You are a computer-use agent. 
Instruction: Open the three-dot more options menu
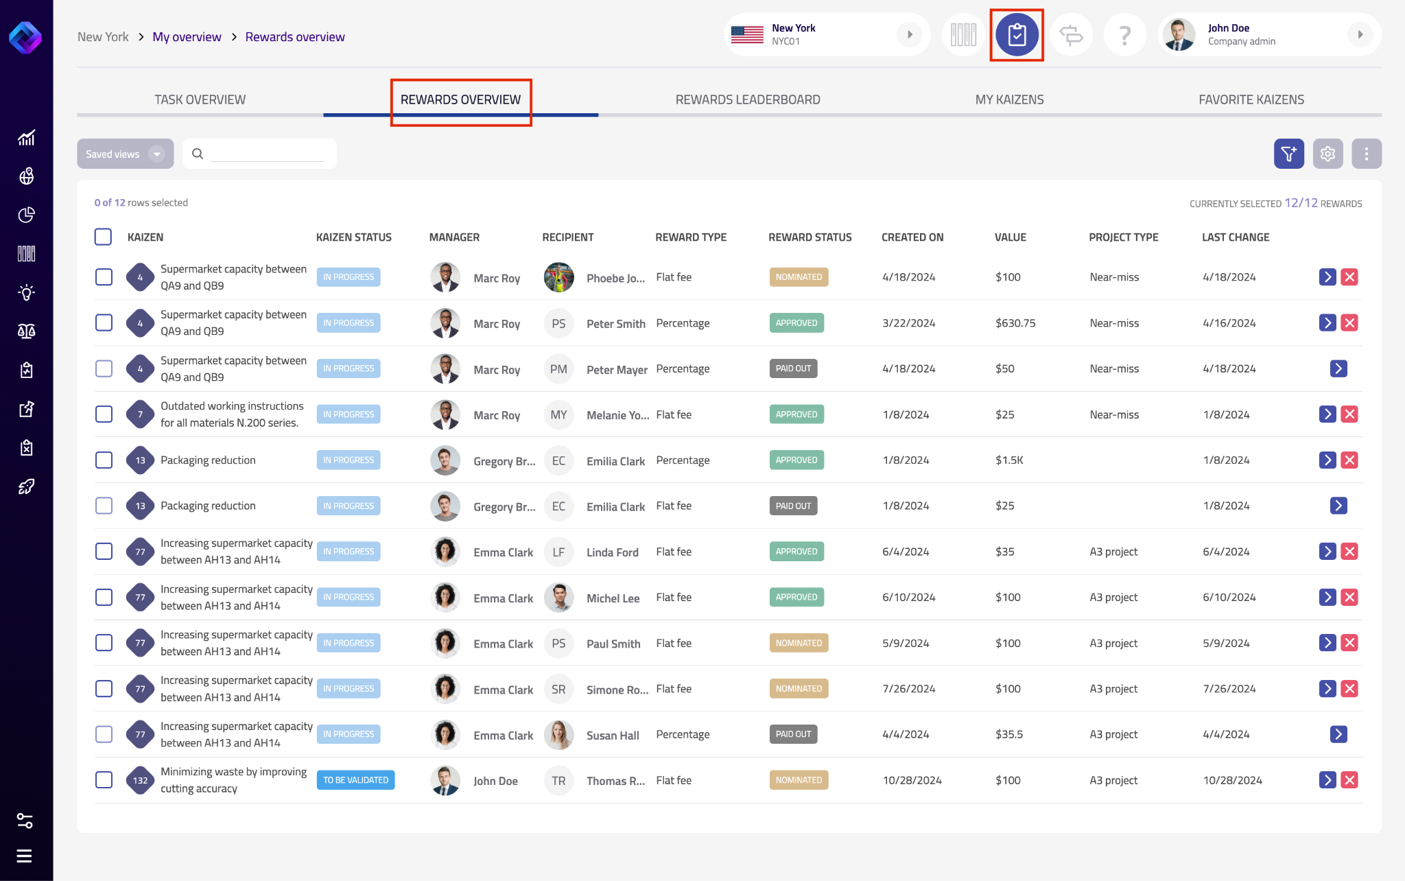pos(1366,154)
